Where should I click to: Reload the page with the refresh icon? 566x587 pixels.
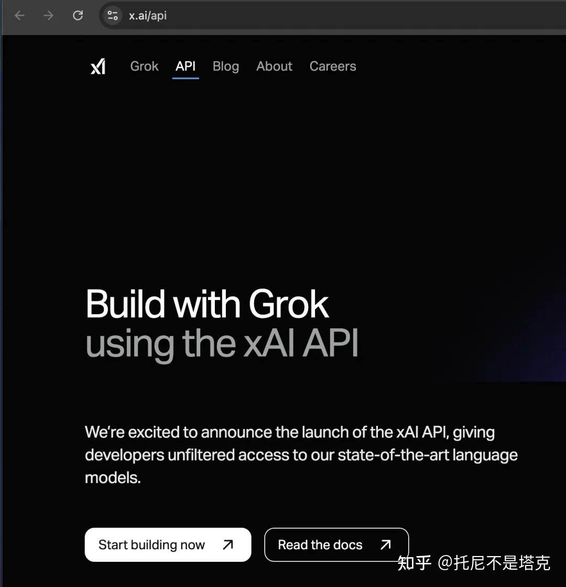point(78,16)
